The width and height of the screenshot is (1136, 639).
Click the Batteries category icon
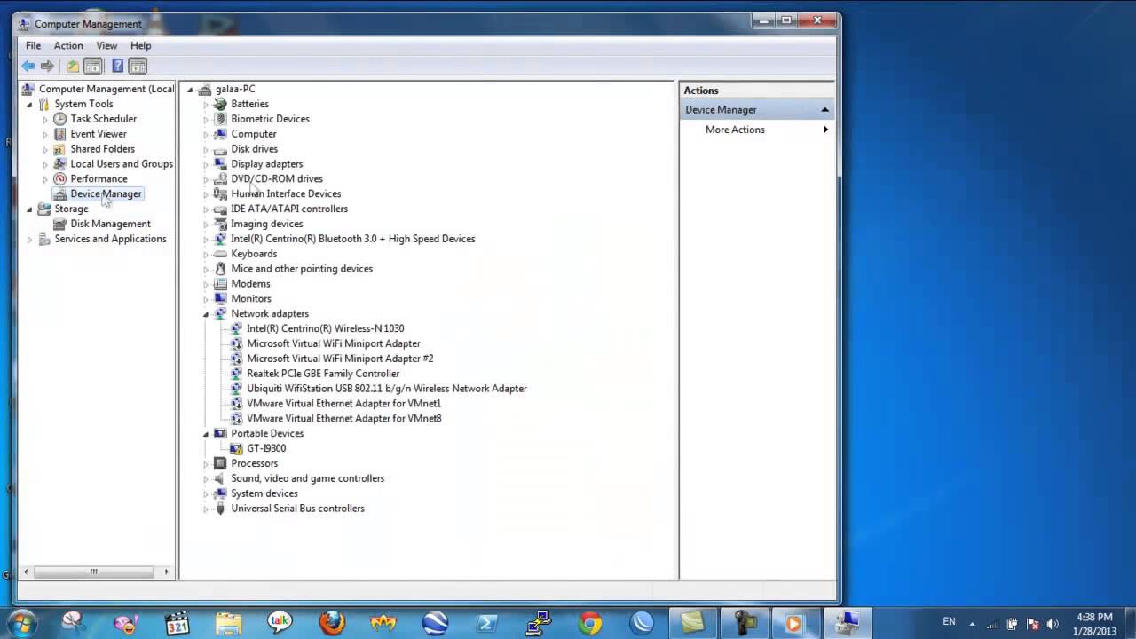[220, 104]
